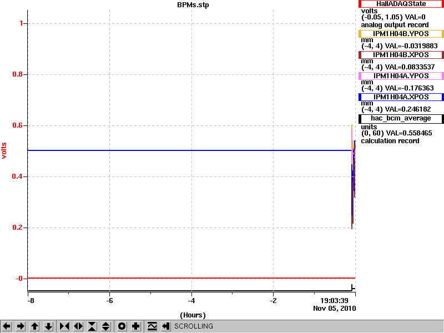
Task: Click the 'Nov 05, 2010' date label
Action: click(x=335, y=309)
